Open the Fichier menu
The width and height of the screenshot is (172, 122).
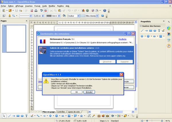pos(3,6)
